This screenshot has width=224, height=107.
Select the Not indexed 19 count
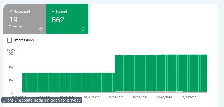click(x=13, y=20)
